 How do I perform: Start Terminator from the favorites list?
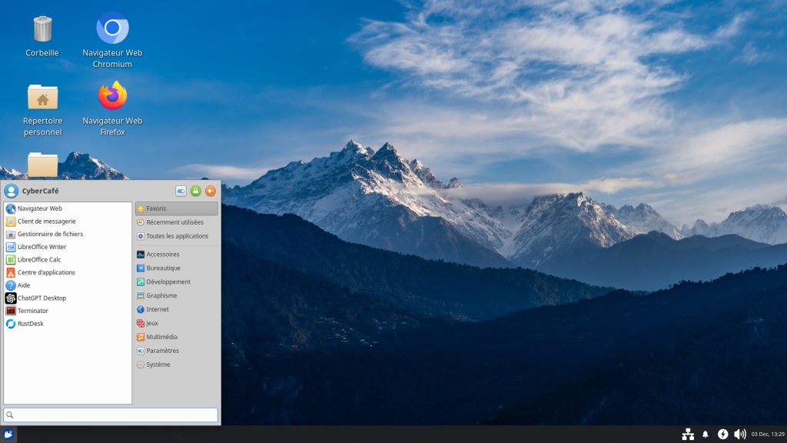[x=32, y=311]
